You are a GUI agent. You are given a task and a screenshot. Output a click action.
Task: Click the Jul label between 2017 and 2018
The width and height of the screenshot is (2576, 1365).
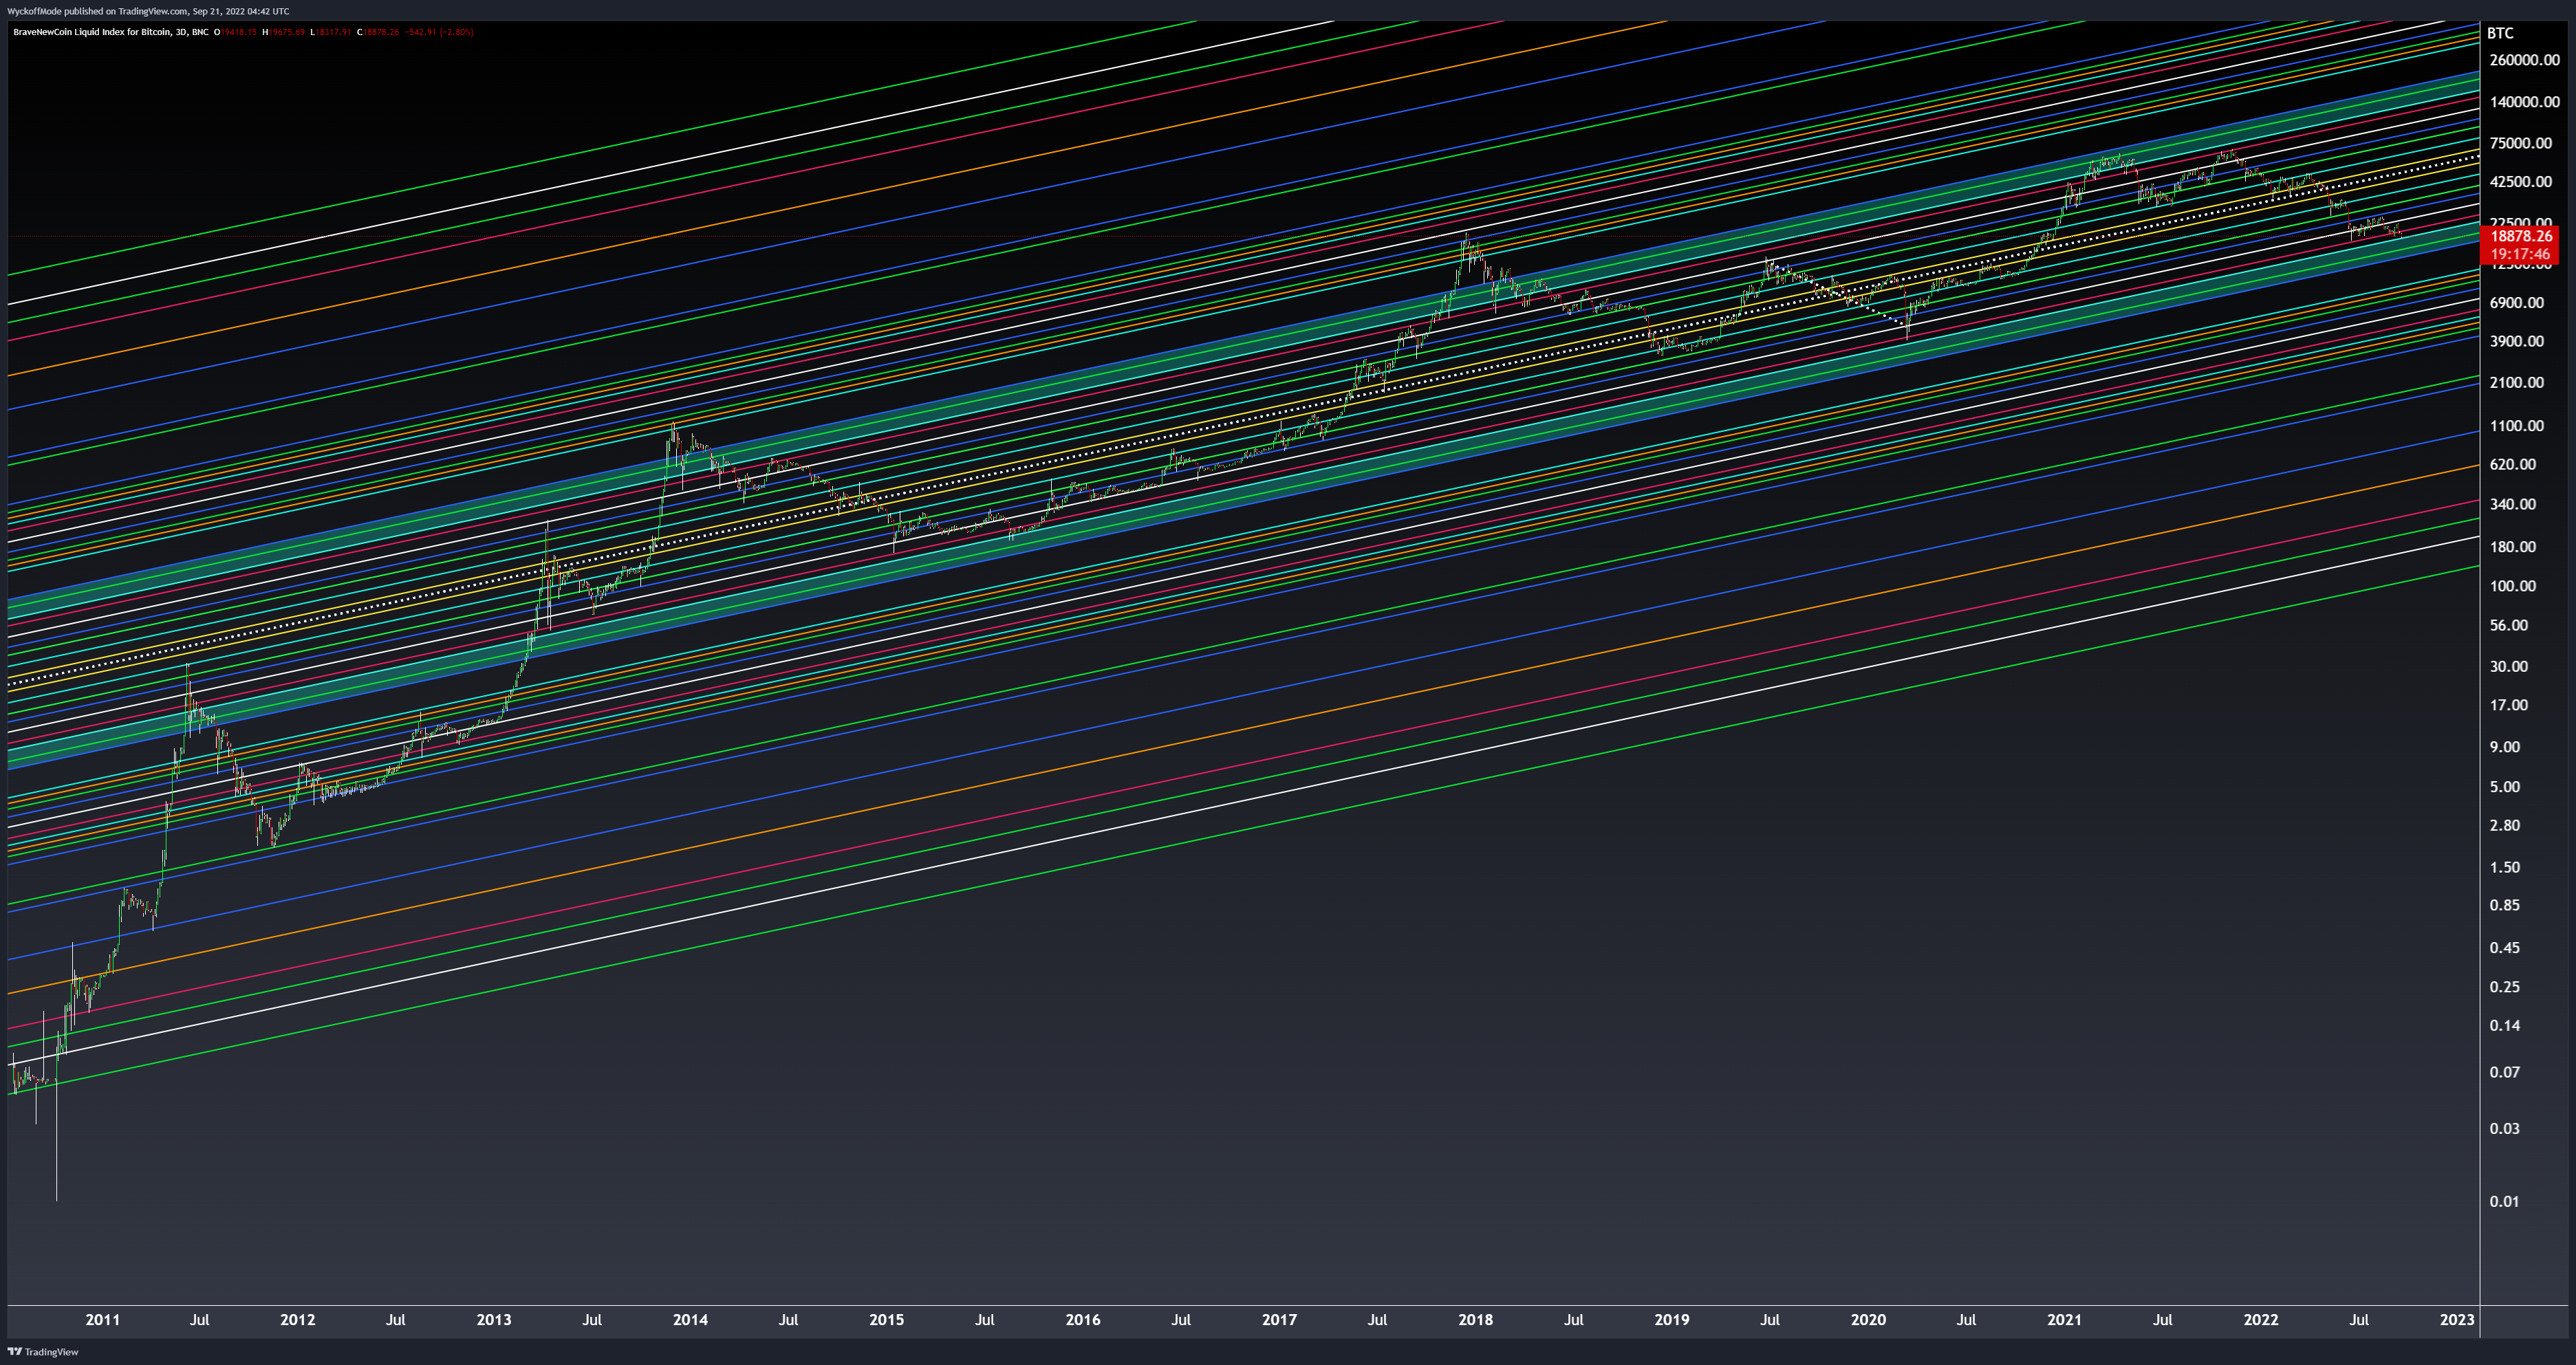[1377, 1319]
